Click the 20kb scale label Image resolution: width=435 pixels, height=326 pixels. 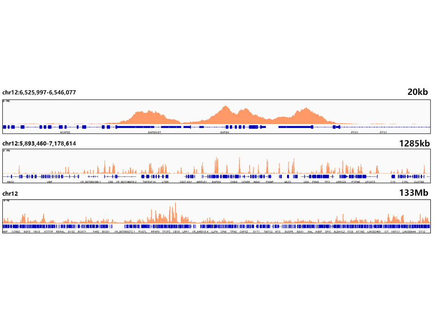(x=418, y=92)
